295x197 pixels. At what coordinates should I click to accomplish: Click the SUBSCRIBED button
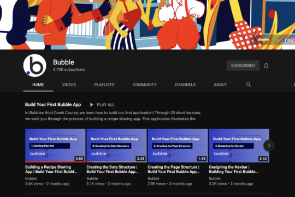(243, 65)
